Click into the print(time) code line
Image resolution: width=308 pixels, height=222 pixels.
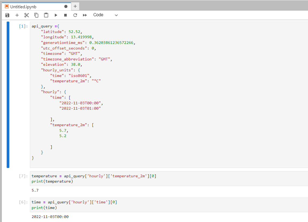44,208
